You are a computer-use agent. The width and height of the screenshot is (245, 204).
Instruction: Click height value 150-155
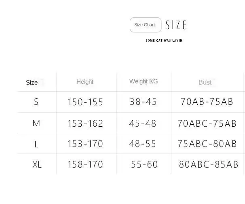(85, 102)
